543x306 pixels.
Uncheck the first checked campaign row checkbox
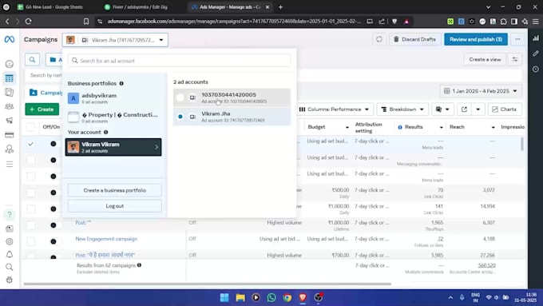point(30,144)
